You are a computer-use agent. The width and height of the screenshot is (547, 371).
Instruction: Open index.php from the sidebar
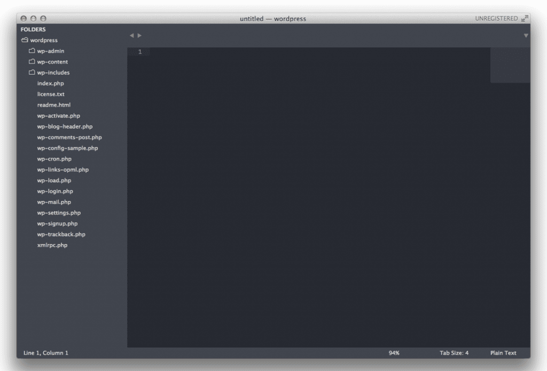point(50,83)
